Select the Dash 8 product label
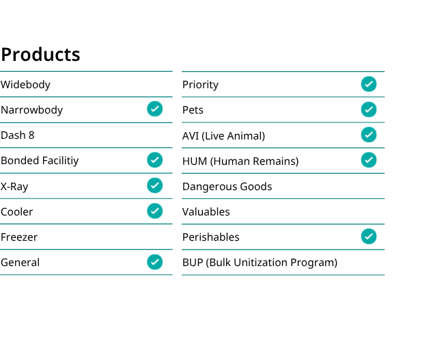The height and width of the screenshot is (342, 444). (x=18, y=135)
